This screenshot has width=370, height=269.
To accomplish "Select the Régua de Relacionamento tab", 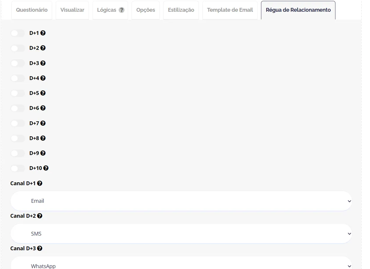I will (x=298, y=10).
